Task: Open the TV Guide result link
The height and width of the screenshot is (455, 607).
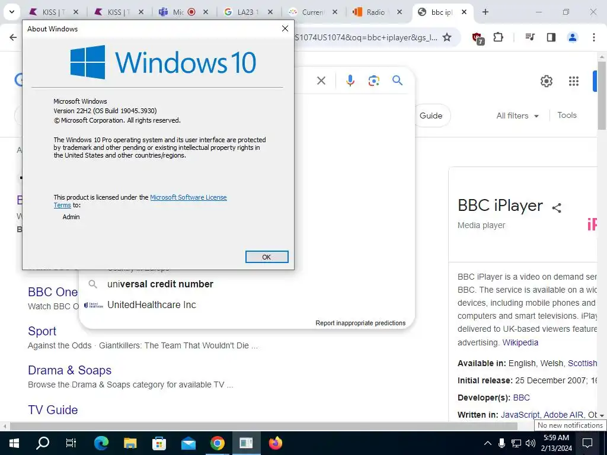Action: (53, 410)
